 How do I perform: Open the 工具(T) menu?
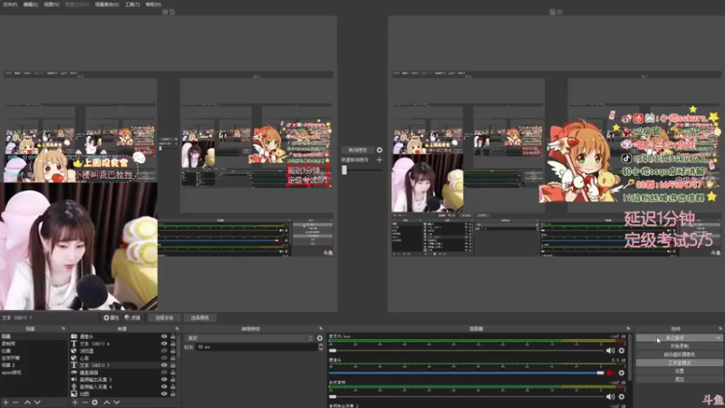coord(132,5)
